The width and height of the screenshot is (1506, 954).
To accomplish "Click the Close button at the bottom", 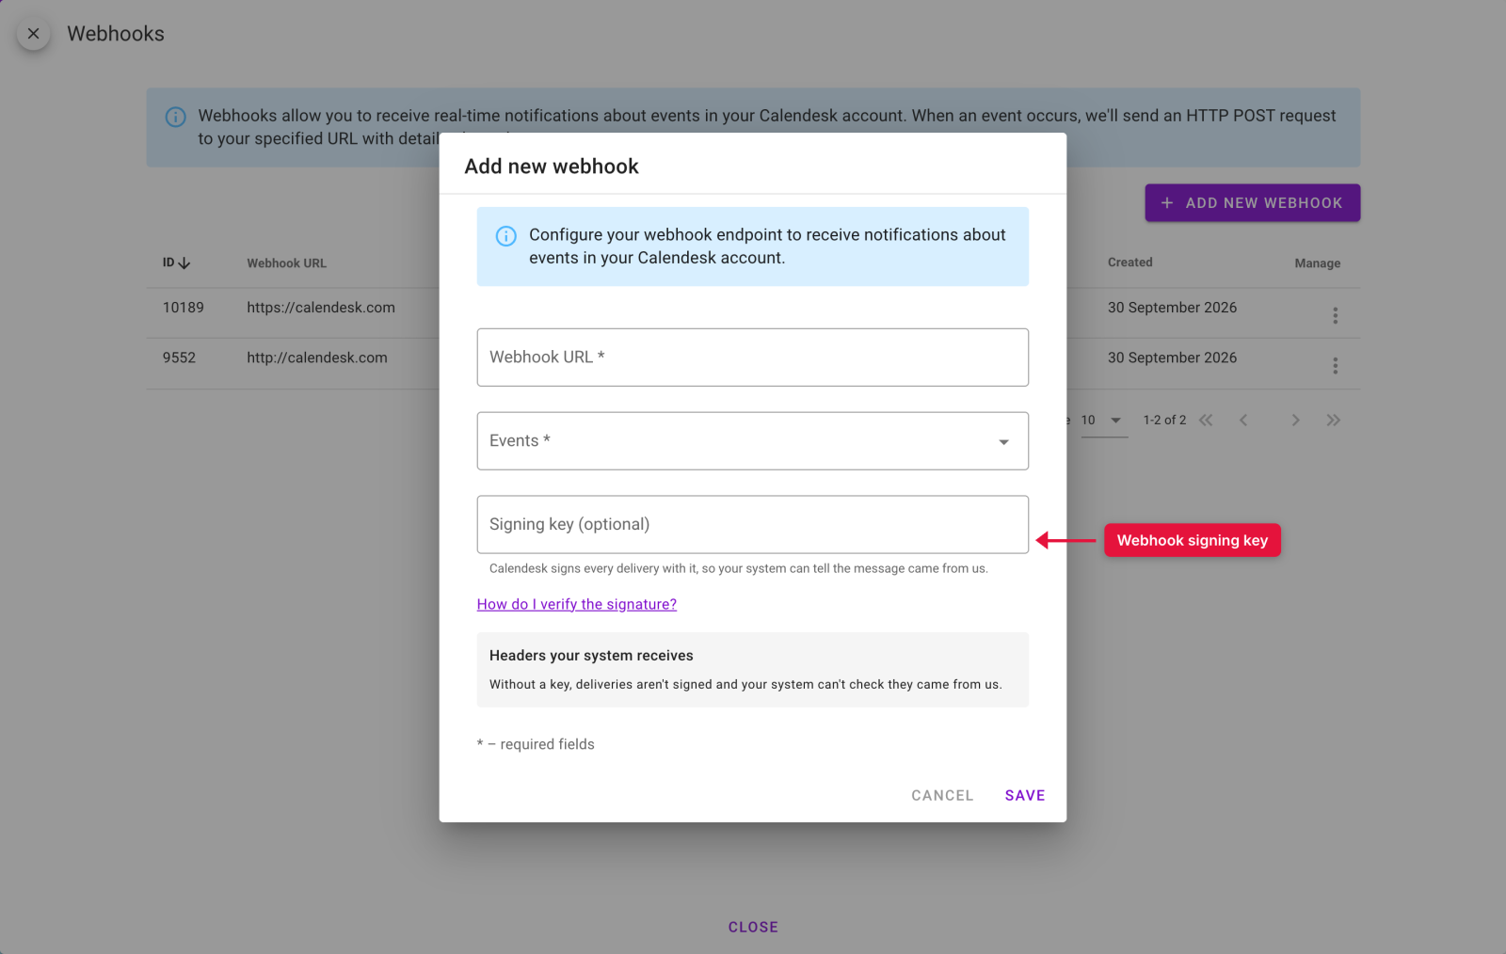I will [753, 928].
